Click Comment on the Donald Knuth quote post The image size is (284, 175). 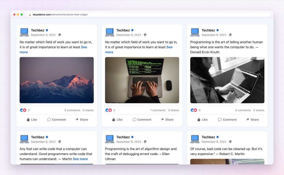[227, 120]
